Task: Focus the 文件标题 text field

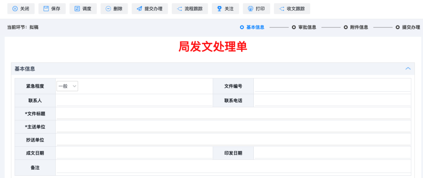Action: pos(233,113)
